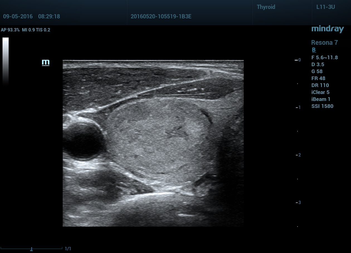351x253 pixels.
Task: Click the acoustic power AP 93.3% readout
Action: point(10,30)
